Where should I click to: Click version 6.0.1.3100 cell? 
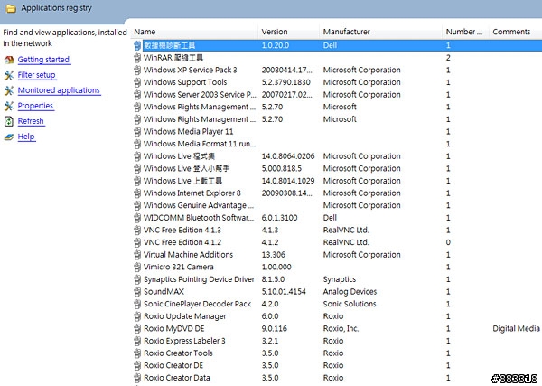coord(279,218)
